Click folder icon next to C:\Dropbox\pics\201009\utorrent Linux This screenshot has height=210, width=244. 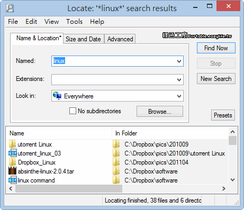click(116, 153)
